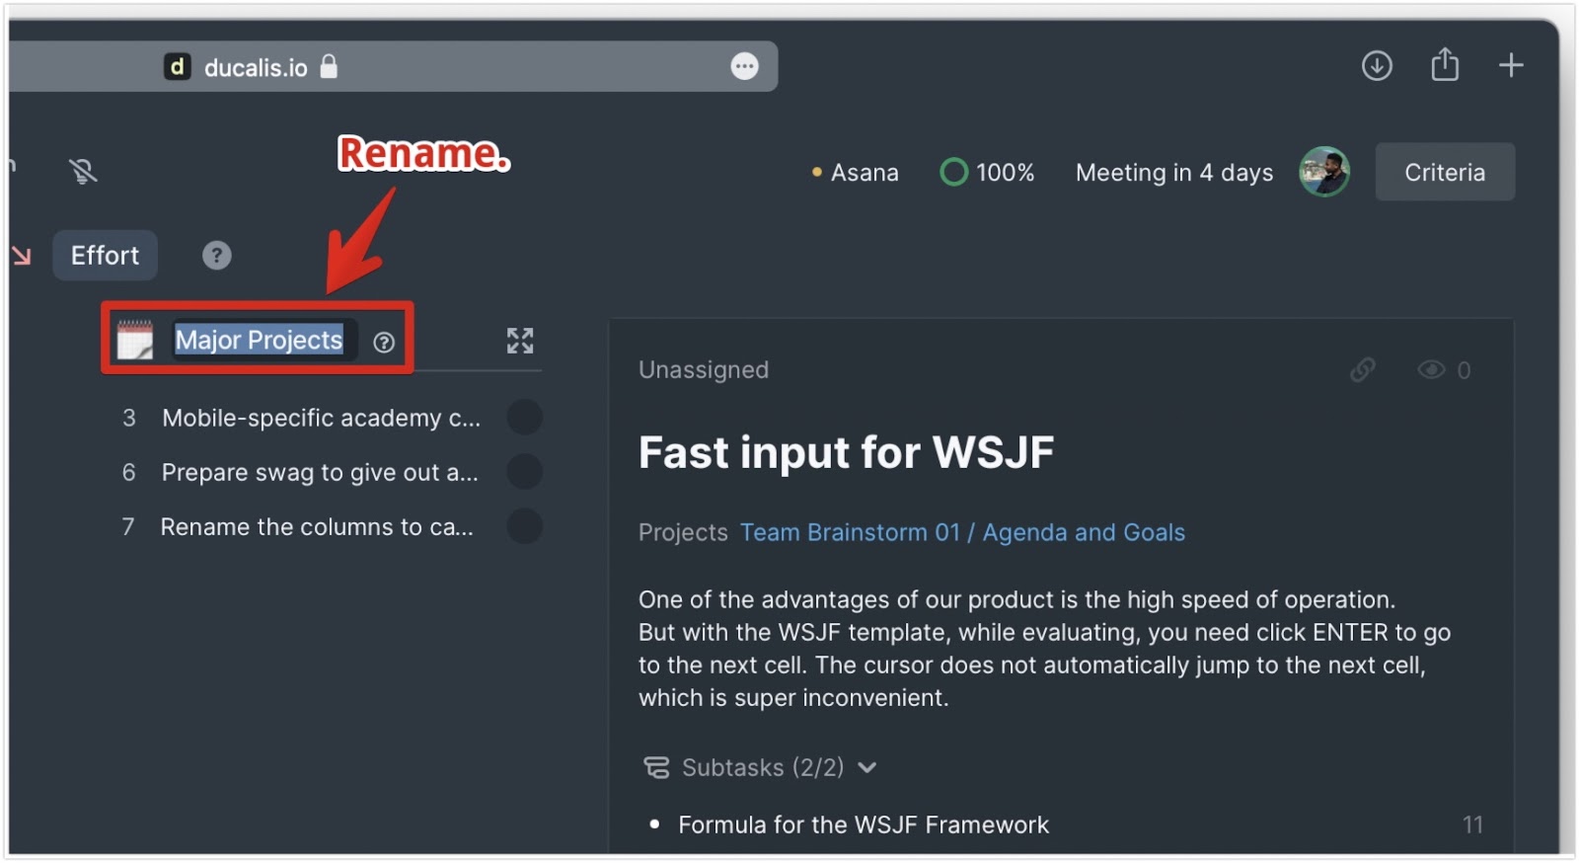Open the Criteria button
The width and height of the screenshot is (1579, 863).
[1445, 172]
